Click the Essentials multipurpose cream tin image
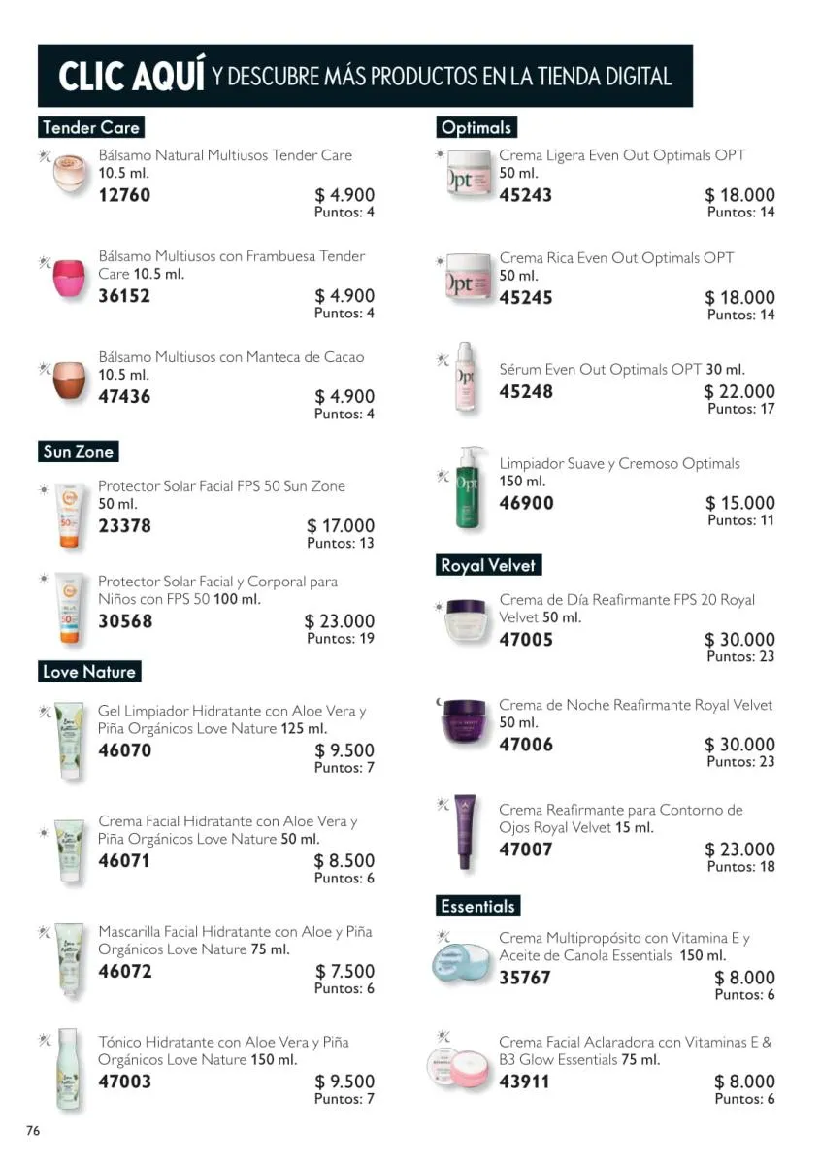 coord(462,965)
